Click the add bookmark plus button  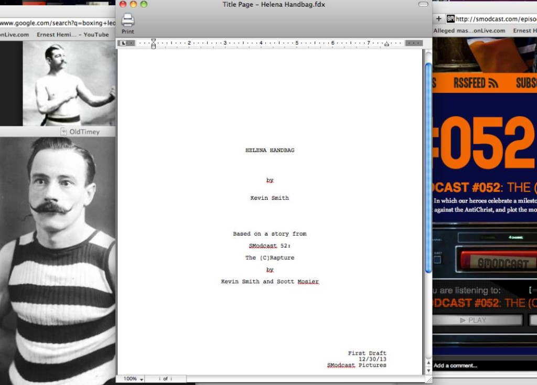click(x=439, y=19)
